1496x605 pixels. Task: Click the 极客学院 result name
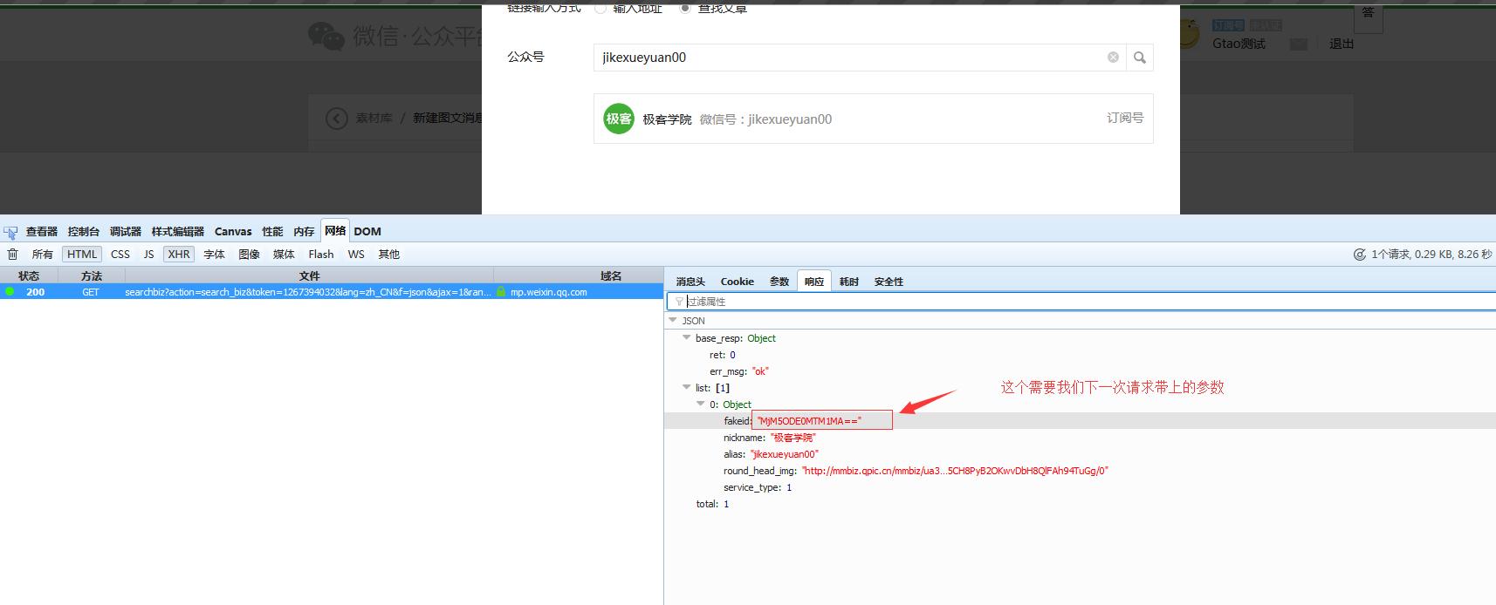[x=668, y=119]
